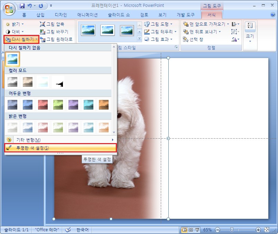This screenshot has height=234, width=278.
Task: Open the 애니메이션 tab
Action: pos(87,15)
